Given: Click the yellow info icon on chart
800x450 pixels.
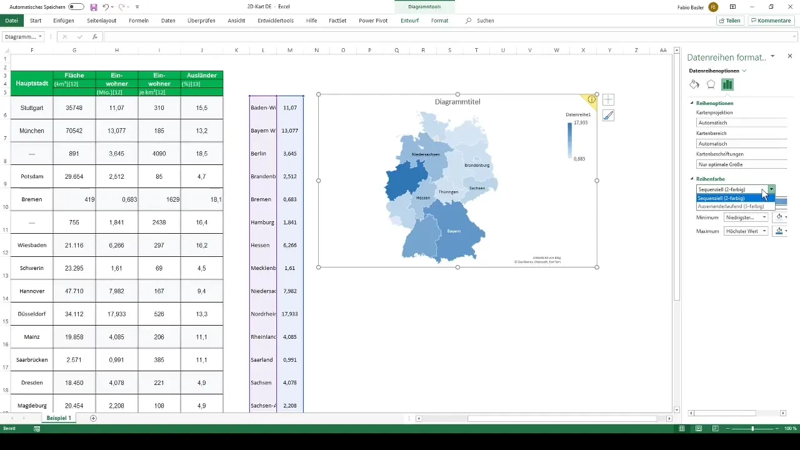Looking at the screenshot, I should (x=591, y=99).
